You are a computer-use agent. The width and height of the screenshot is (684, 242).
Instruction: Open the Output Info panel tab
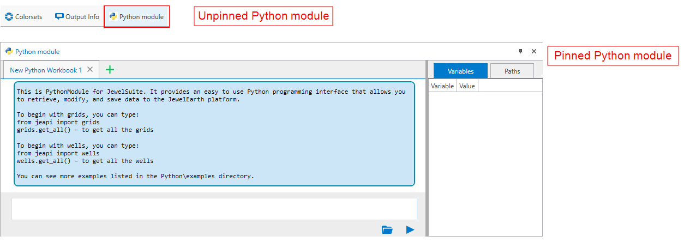pos(77,17)
